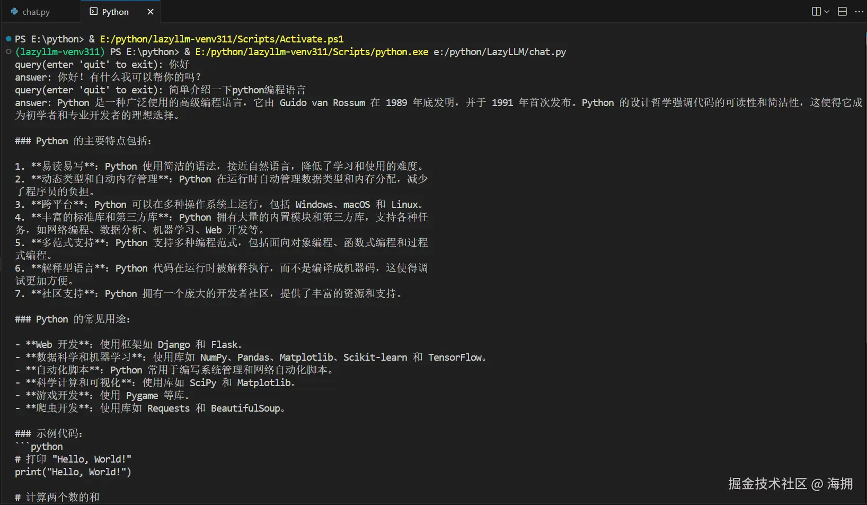Click the line starting '1. **易读易写**'
This screenshot has height=505, width=867.
(x=220, y=166)
